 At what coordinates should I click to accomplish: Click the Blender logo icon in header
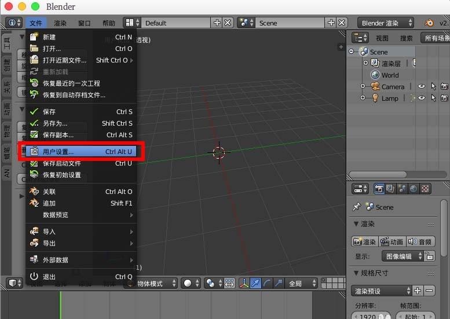point(429,23)
